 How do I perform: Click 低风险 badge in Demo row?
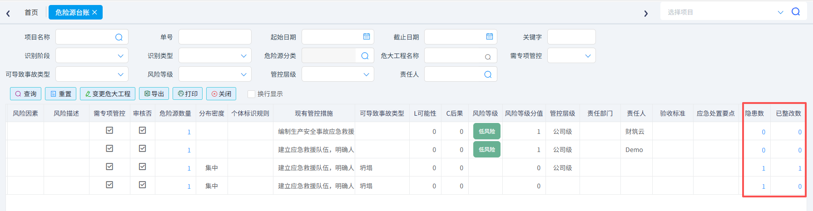tap(487, 149)
